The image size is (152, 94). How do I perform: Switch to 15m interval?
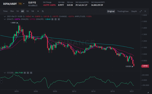tap(12, 11)
